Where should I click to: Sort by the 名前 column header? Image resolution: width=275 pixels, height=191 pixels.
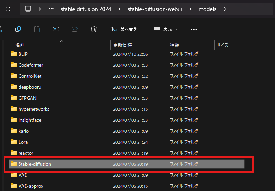coord(20,45)
